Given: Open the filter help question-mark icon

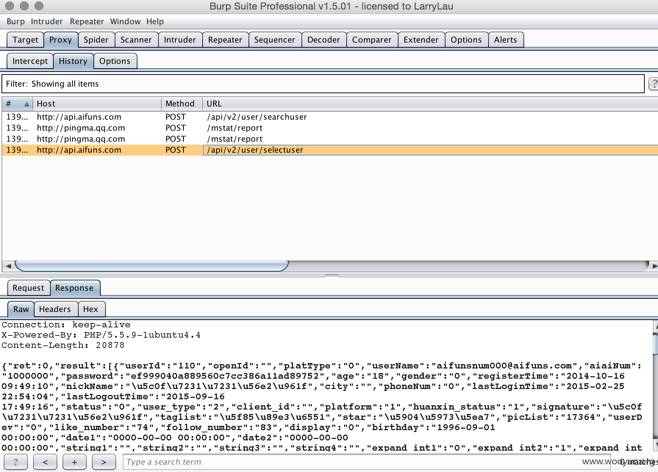Looking at the screenshot, I should [x=654, y=84].
